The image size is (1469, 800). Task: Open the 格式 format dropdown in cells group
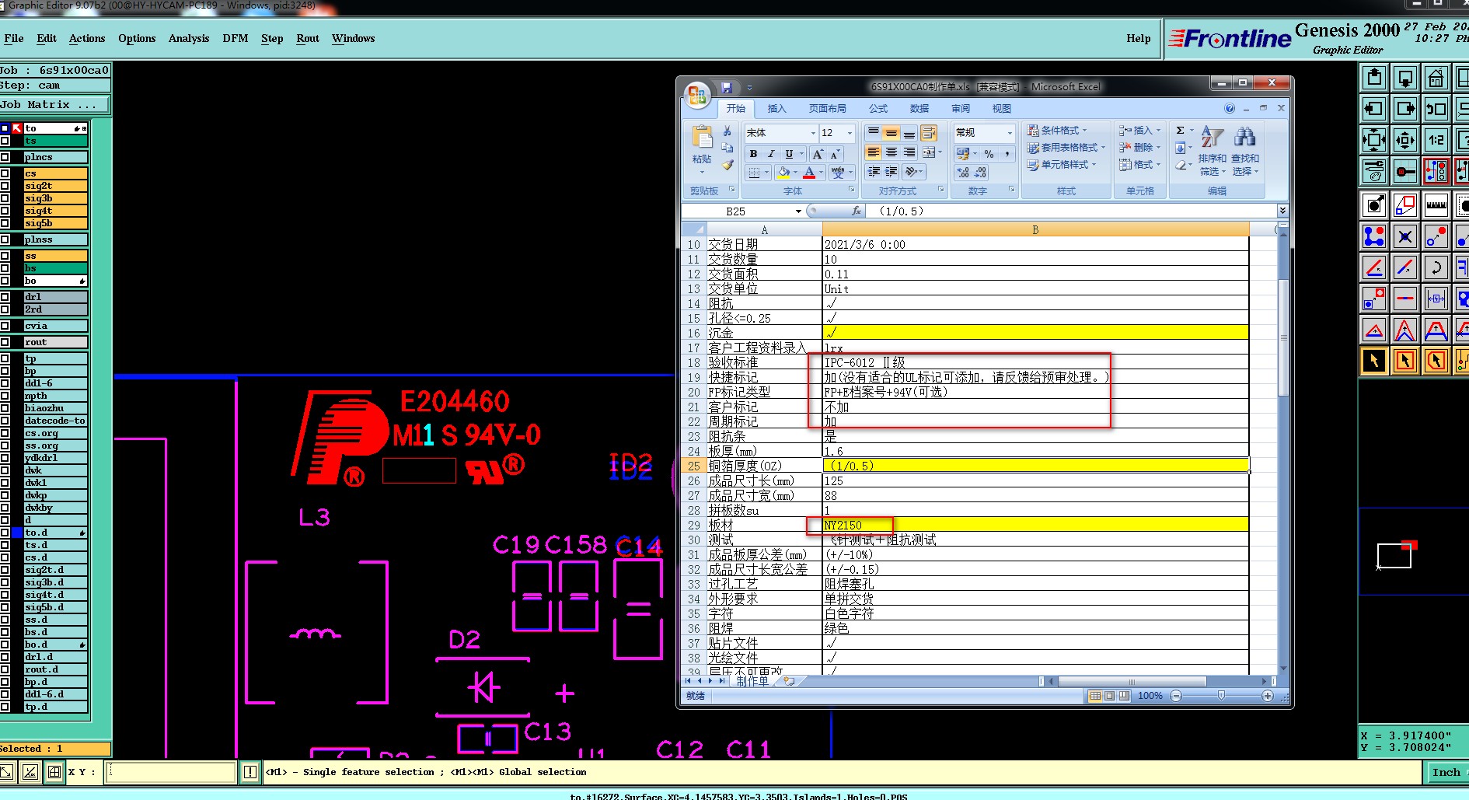click(x=1139, y=165)
